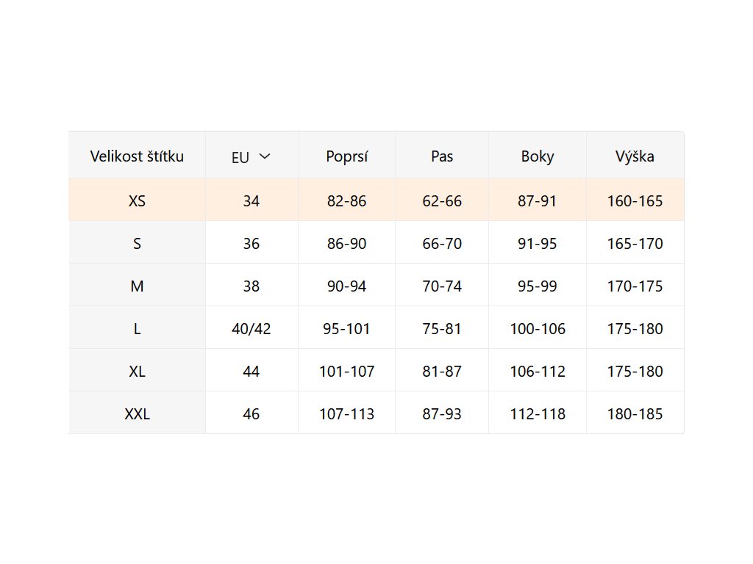This screenshot has height=564, width=753.
Task: Click the Pas column header
Action: tap(442, 156)
